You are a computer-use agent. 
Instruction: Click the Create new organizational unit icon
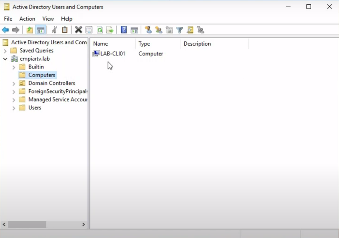point(169,30)
